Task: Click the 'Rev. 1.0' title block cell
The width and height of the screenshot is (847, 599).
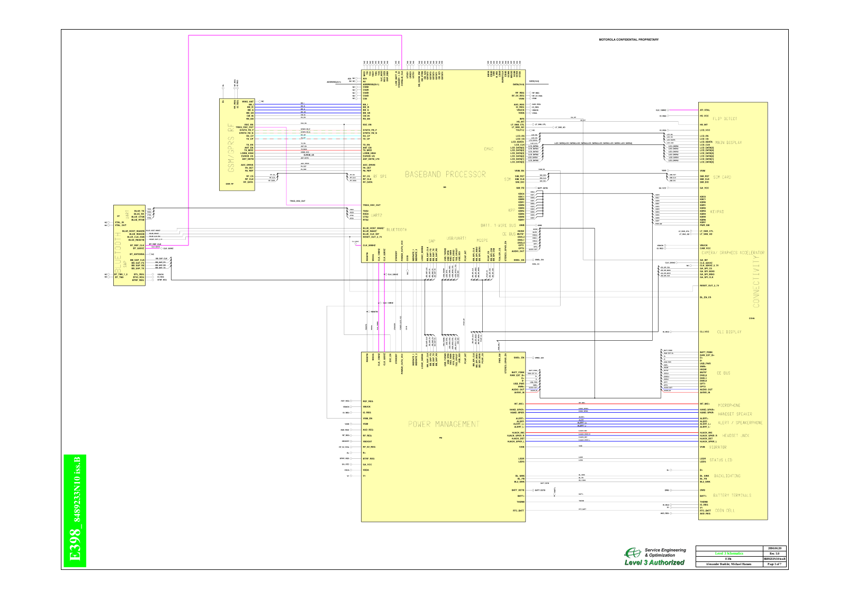Action: (774, 553)
